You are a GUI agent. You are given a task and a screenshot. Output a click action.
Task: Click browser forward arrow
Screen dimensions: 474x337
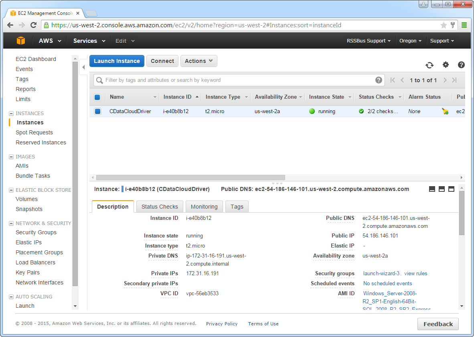(22, 25)
